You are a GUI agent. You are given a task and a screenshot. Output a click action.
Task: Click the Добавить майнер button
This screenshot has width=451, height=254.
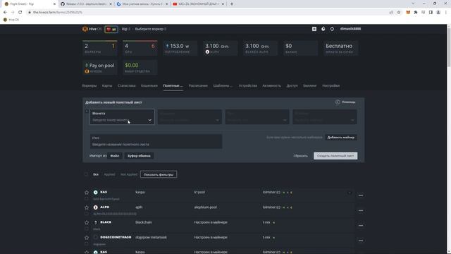[341, 138]
